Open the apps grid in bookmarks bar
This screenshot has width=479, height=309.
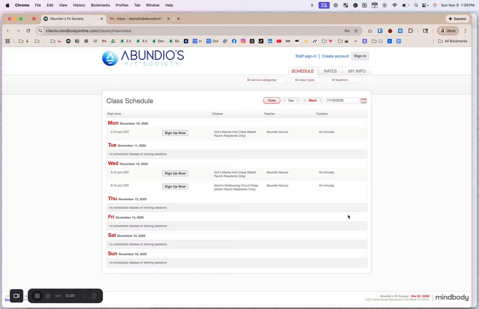click(7, 41)
